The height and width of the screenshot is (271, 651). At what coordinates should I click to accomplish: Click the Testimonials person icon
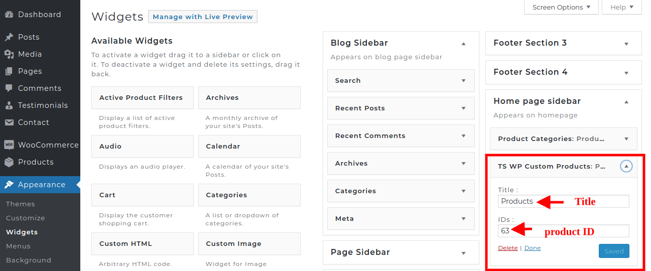[x=9, y=105]
